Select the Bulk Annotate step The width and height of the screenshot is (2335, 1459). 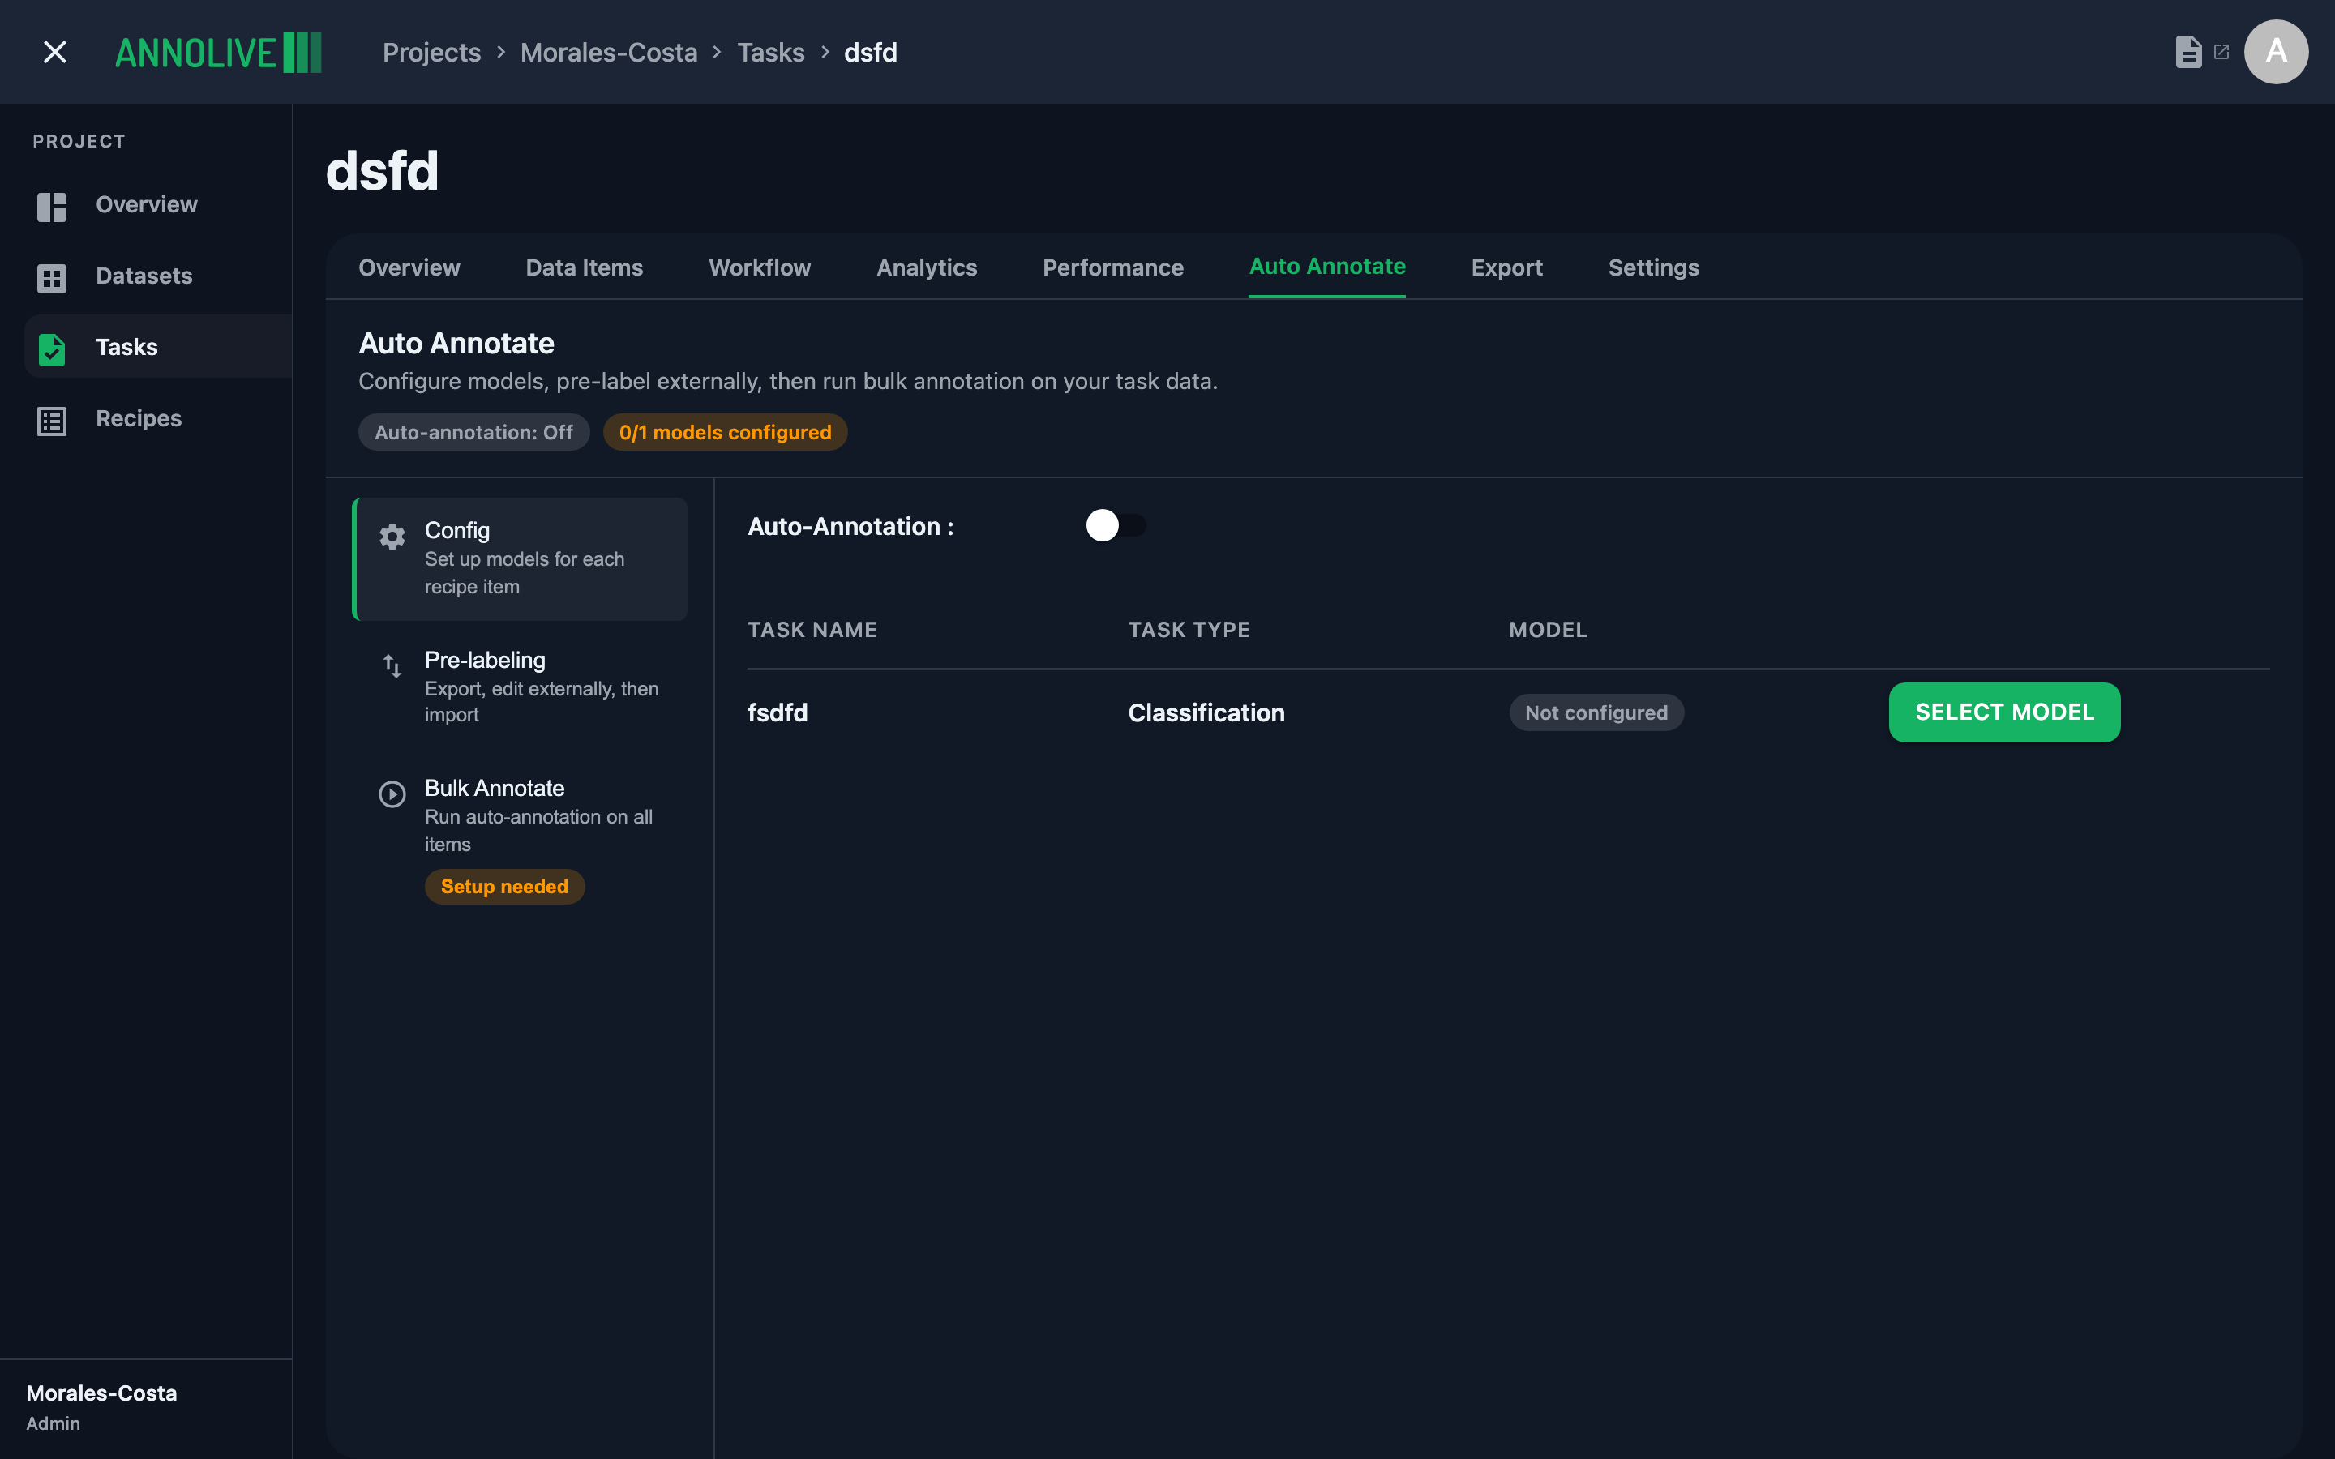click(x=520, y=840)
